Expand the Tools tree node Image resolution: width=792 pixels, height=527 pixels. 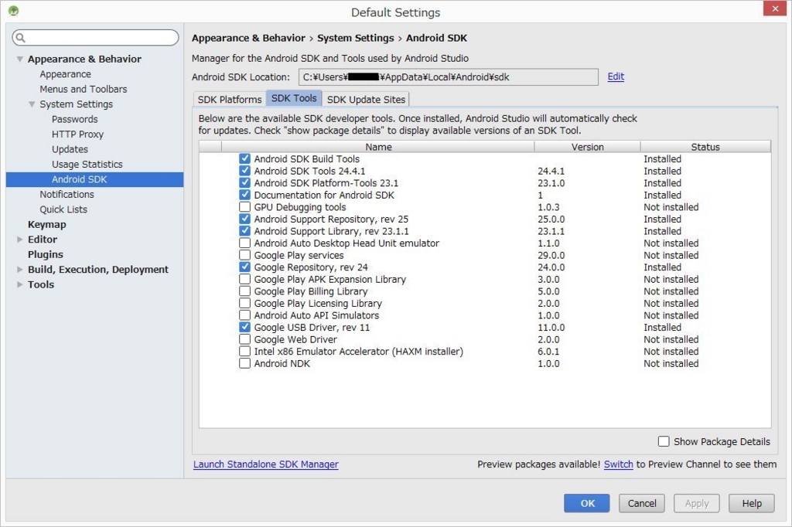point(19,284)
